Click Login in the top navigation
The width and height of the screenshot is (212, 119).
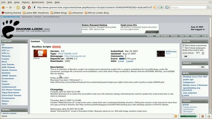point(205,36)
